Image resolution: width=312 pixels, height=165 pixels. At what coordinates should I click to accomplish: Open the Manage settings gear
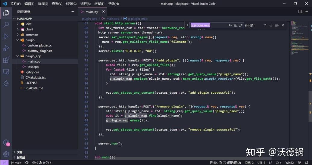(6, 154)
